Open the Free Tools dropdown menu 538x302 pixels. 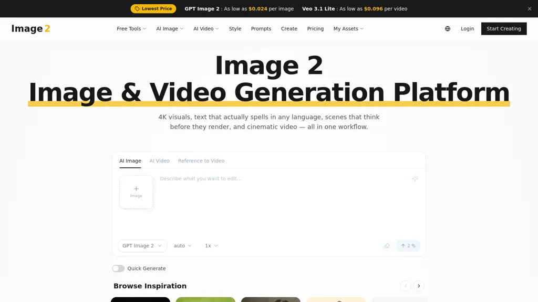[131, 29]
